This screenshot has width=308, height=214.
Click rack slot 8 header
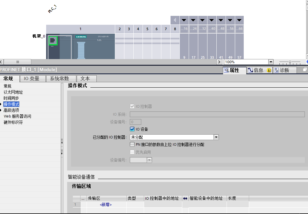175,29
